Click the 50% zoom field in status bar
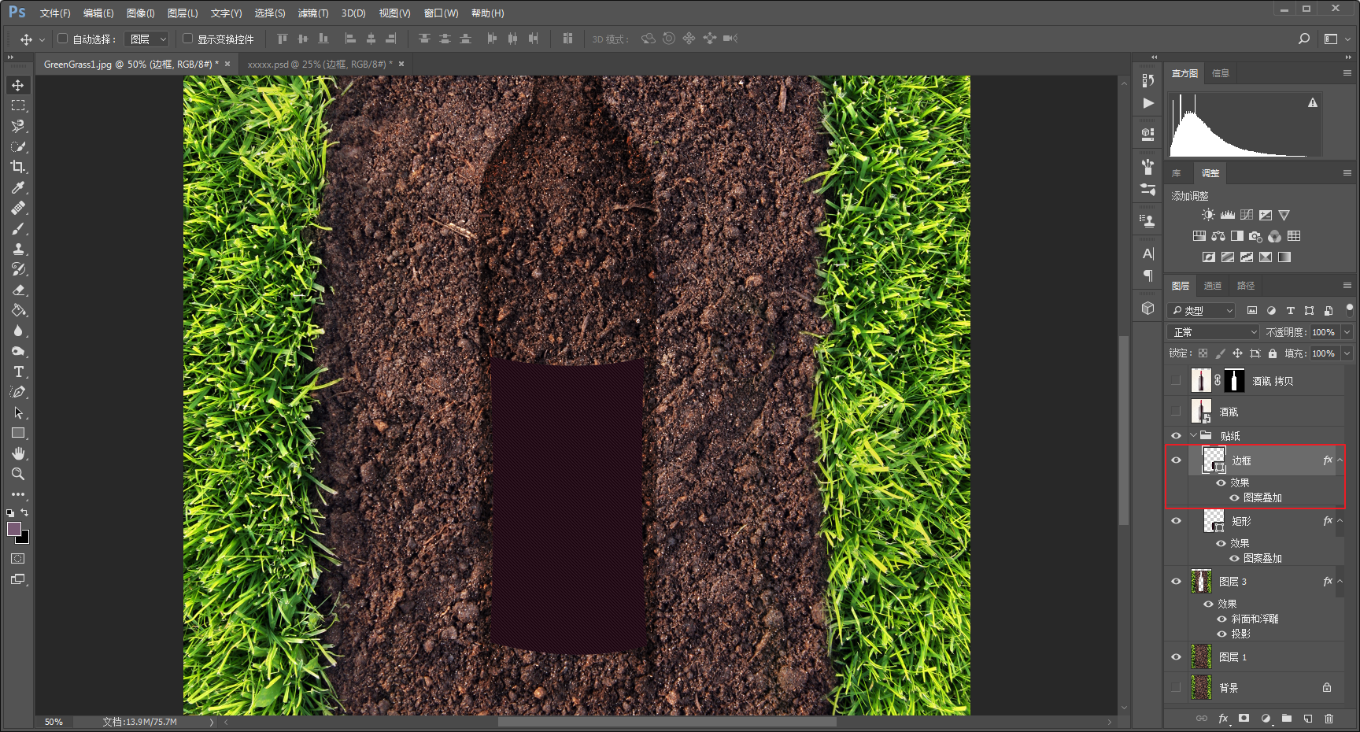The width and height of the screenshot is (1360, 732). tap(54, 722)
